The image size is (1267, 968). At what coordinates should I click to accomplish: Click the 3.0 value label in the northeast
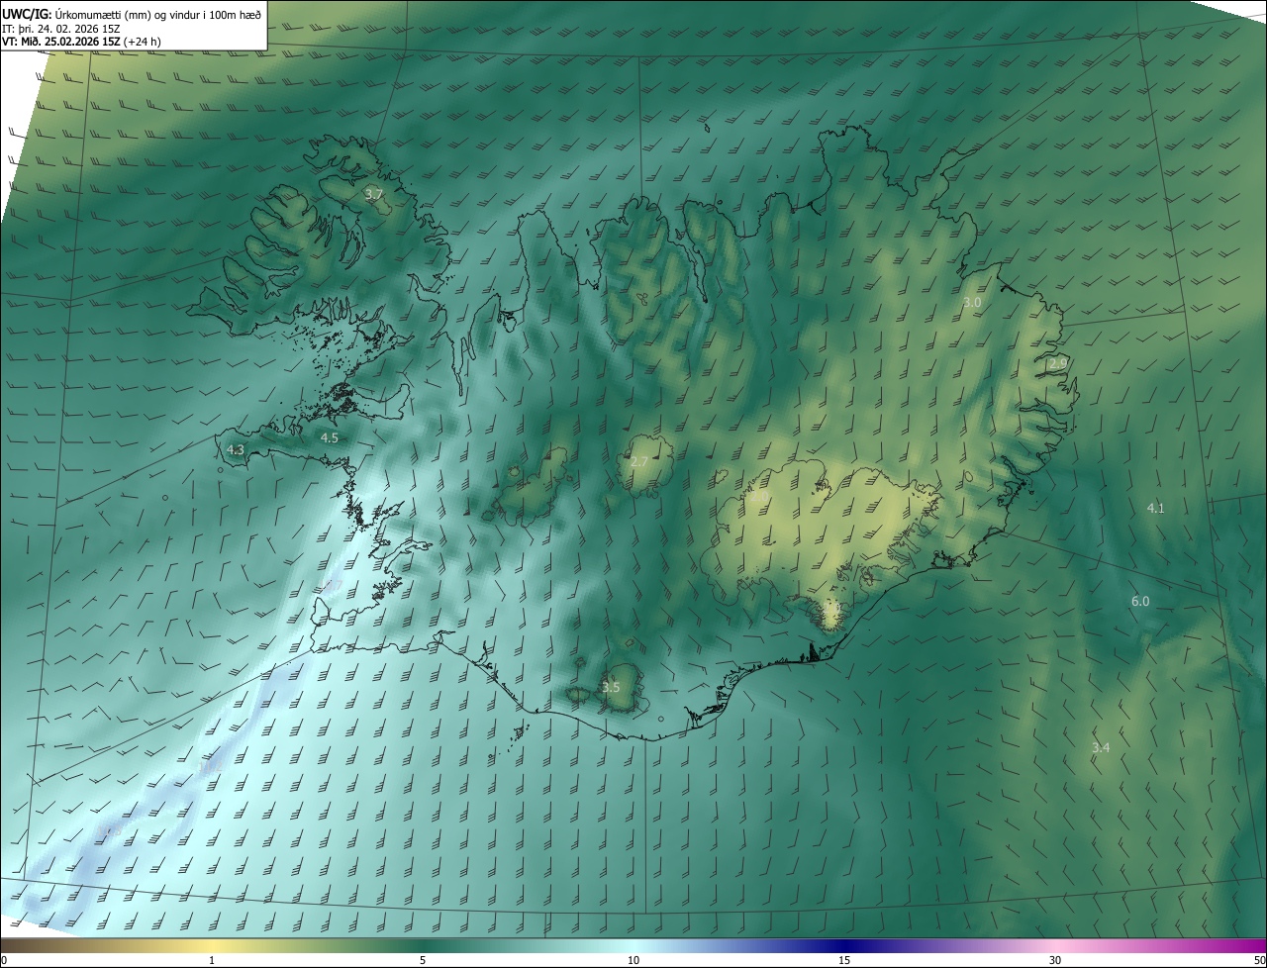coord(972,302)
